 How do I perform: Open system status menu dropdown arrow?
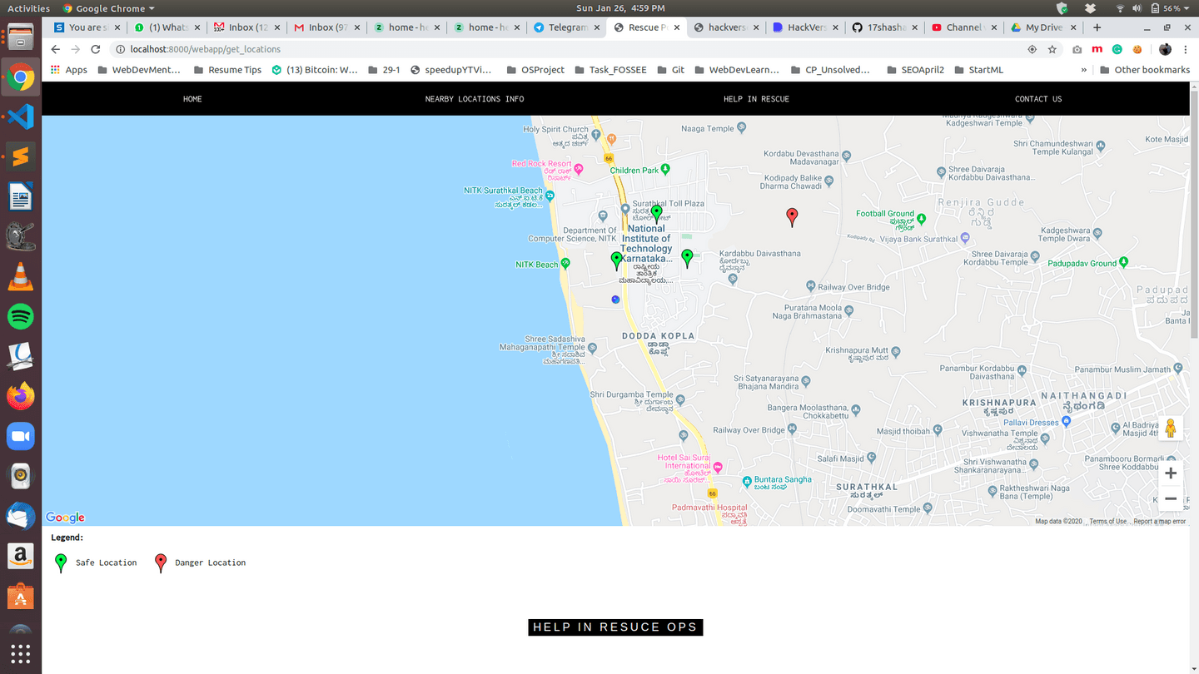(x=1187, y=8)
